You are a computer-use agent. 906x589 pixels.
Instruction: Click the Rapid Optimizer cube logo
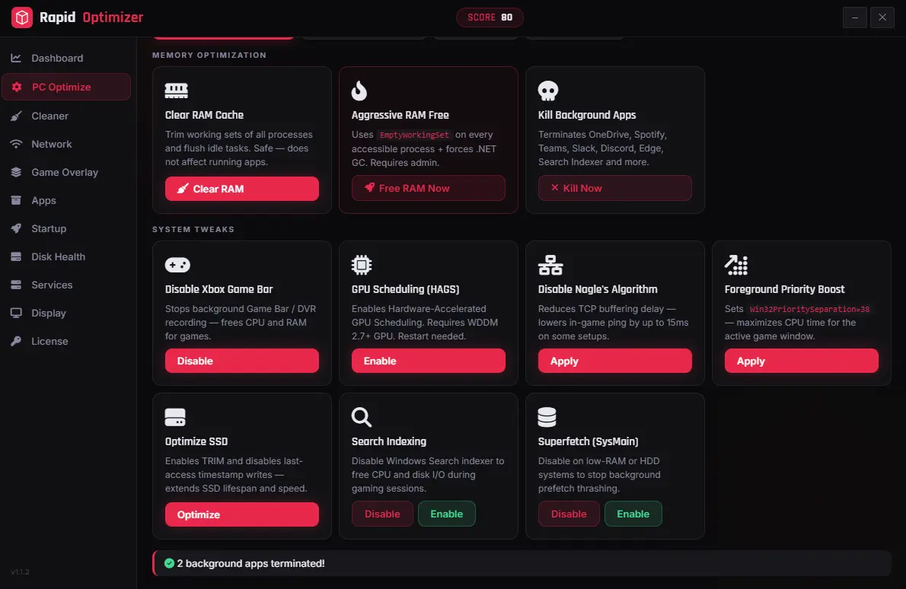[x=22, y=18]
